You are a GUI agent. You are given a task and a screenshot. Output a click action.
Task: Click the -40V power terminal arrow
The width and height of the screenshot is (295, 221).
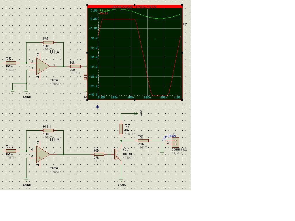click(136, 113)
